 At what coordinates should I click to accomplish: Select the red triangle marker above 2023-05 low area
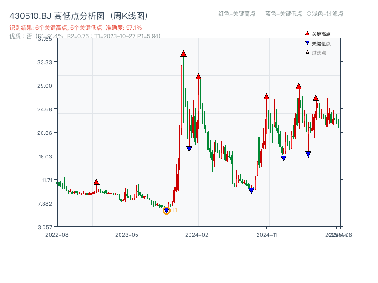click(x=96, y=182)
